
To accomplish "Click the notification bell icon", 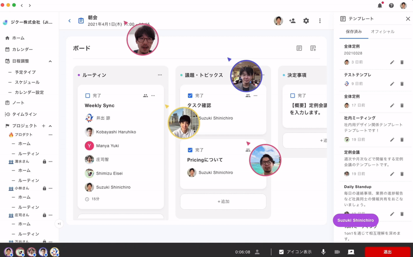I will click(x=380, y=6).
